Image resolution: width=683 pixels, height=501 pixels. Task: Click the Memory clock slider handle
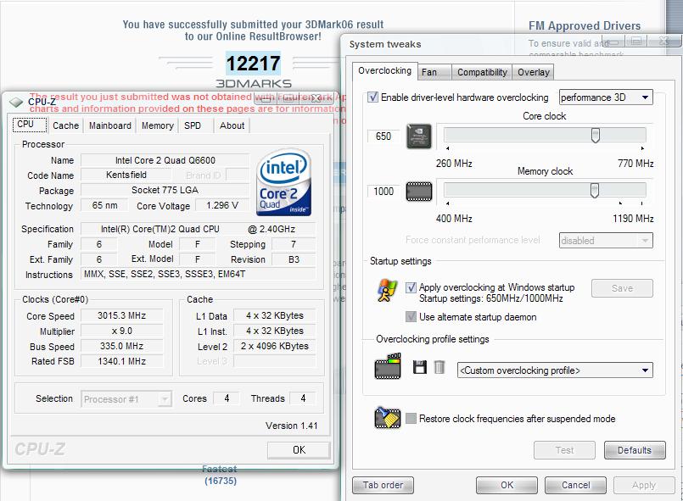[x=595, y=190]
